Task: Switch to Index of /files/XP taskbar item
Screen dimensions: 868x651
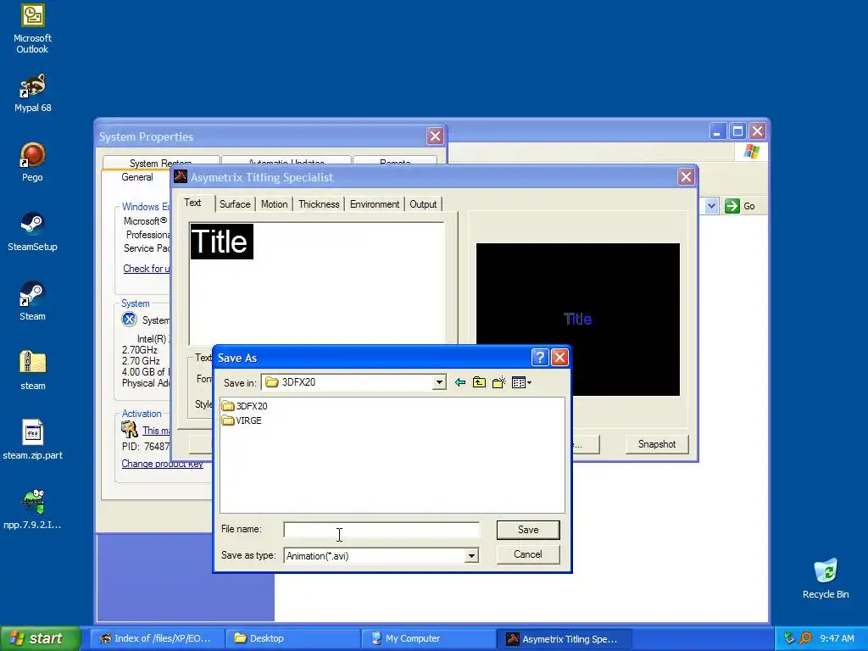Action: coord(157,639)
